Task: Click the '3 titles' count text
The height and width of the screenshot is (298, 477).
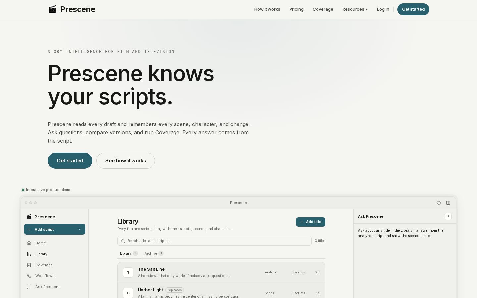Action: point(320,241)
